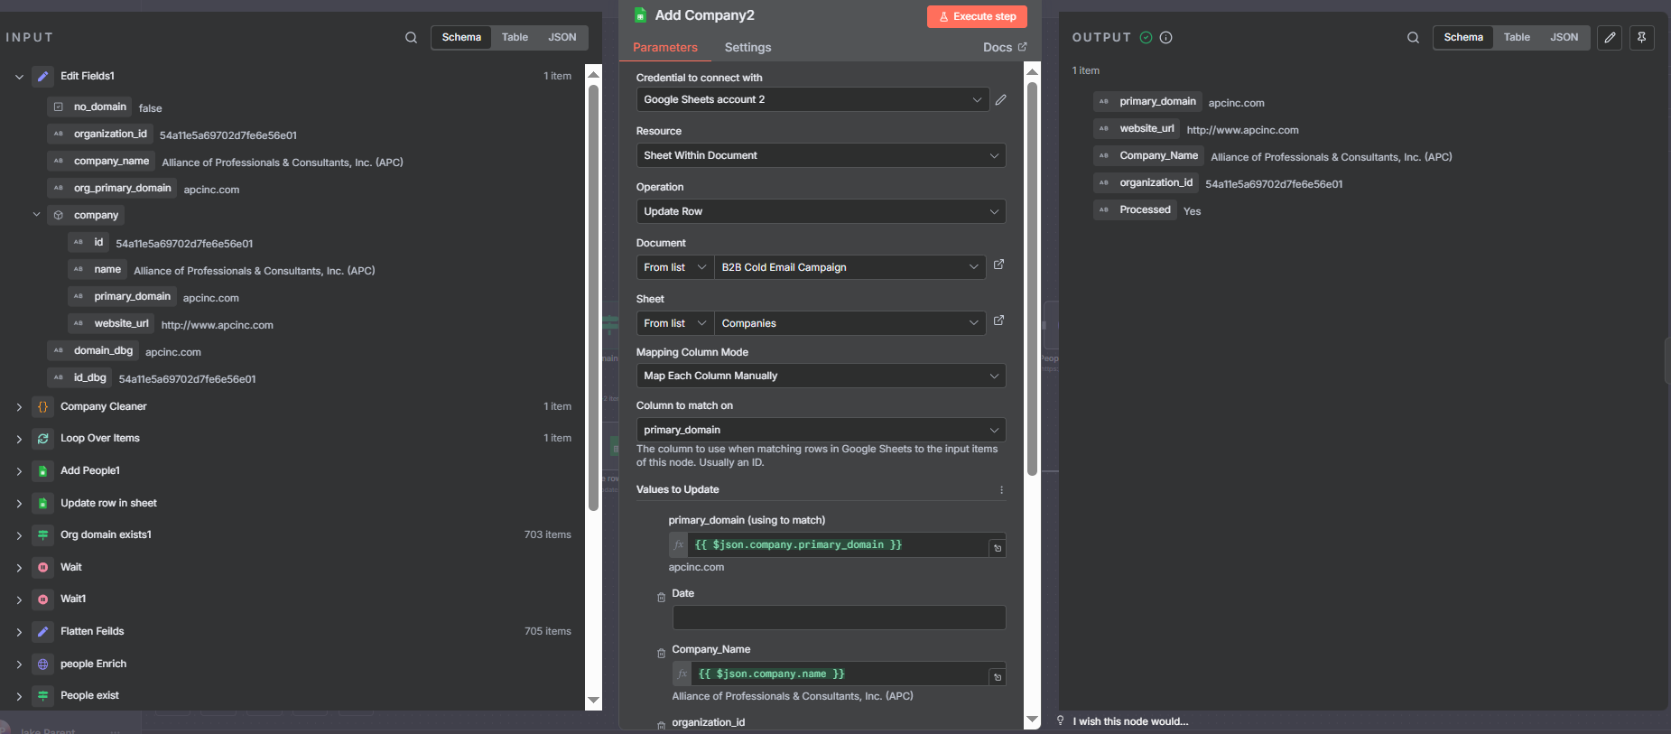1671x734 pixels.
Task: Expand the Company Cleaner input node
Action: pyautogui.click(x=19, y=407)
